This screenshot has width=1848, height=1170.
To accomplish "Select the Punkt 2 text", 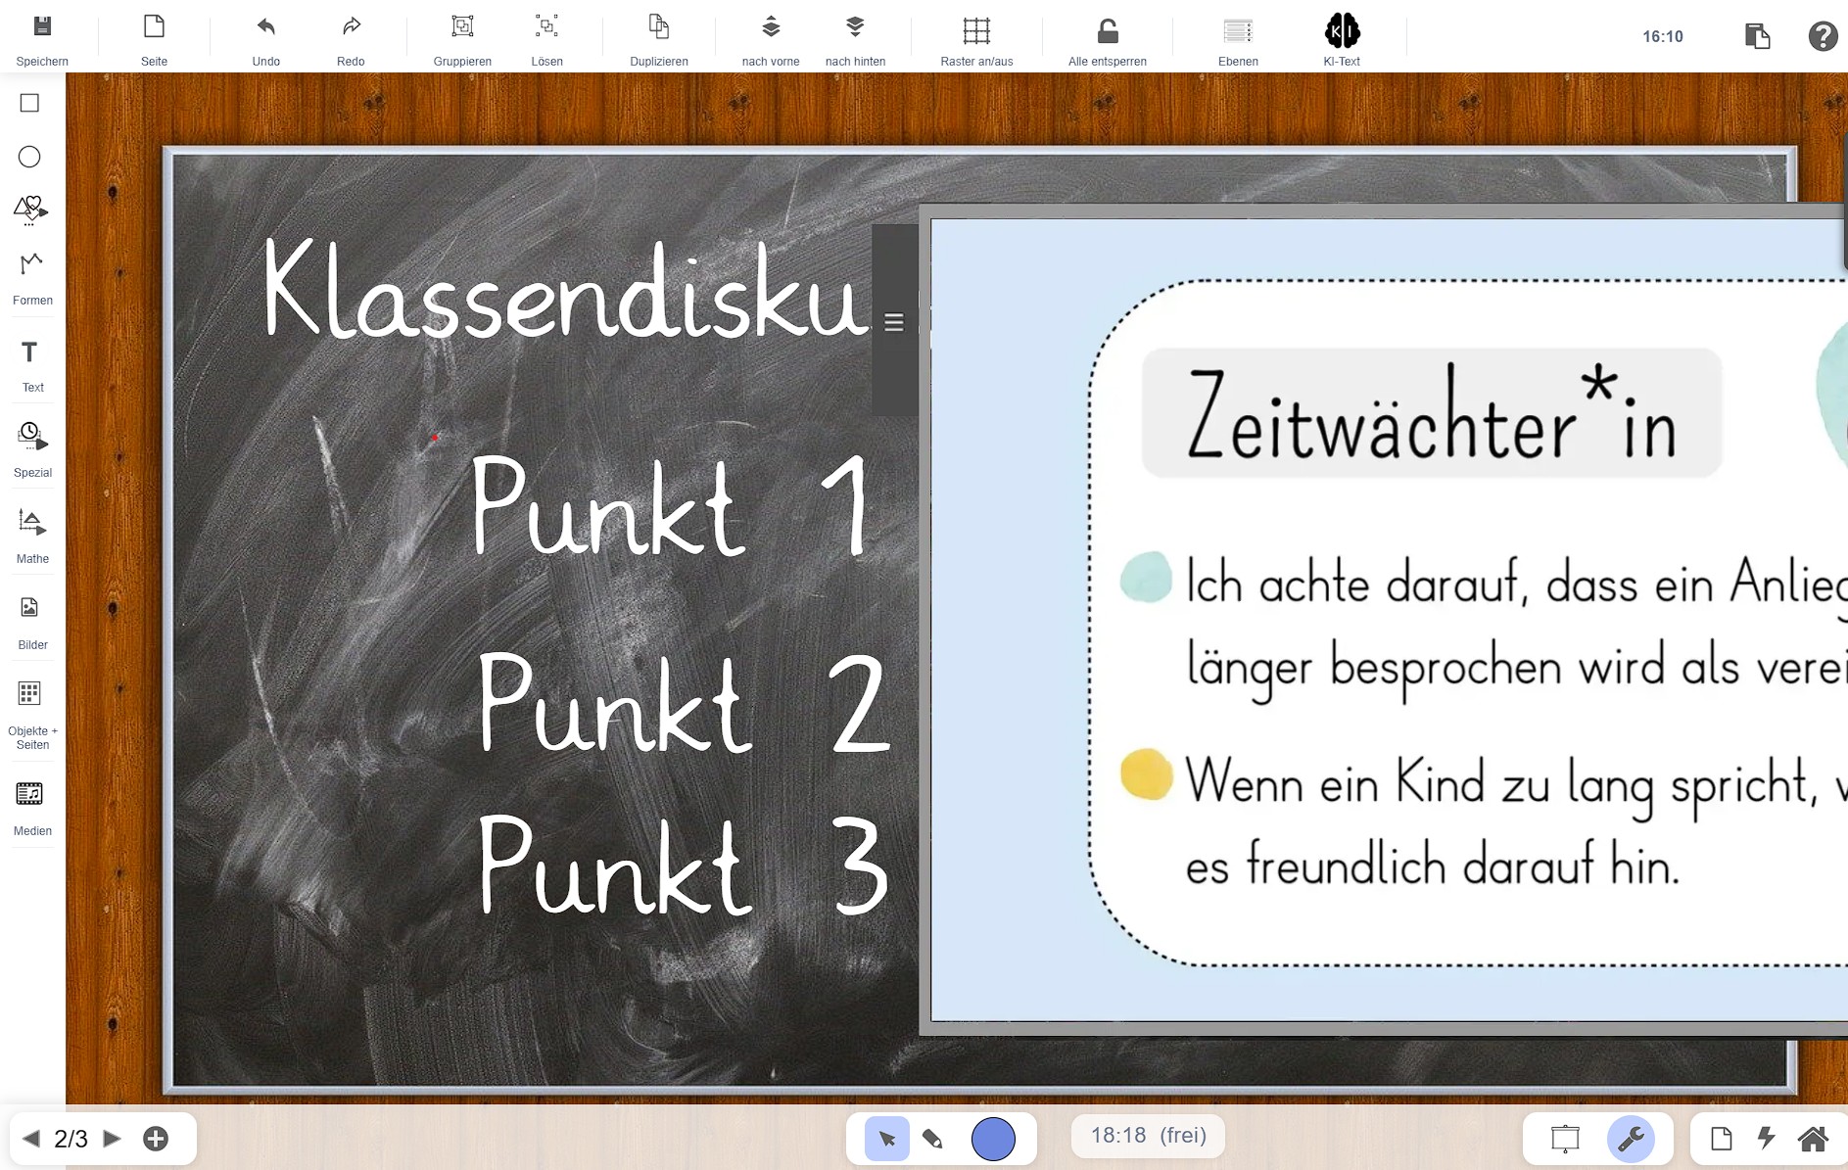I will click(x=684, y=703).
